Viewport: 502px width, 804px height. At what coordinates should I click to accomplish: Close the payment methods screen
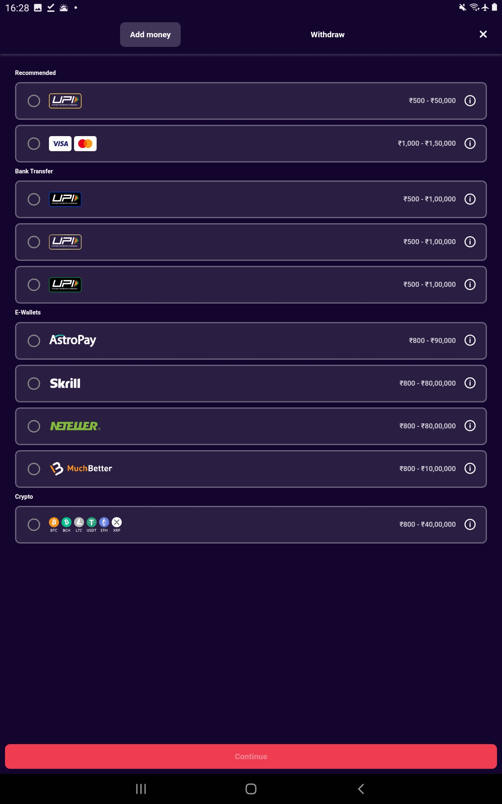pyautogui.click(x=483, y=34)
